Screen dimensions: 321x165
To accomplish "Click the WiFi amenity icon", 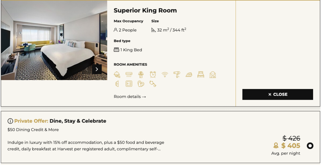I will point(165,75).
